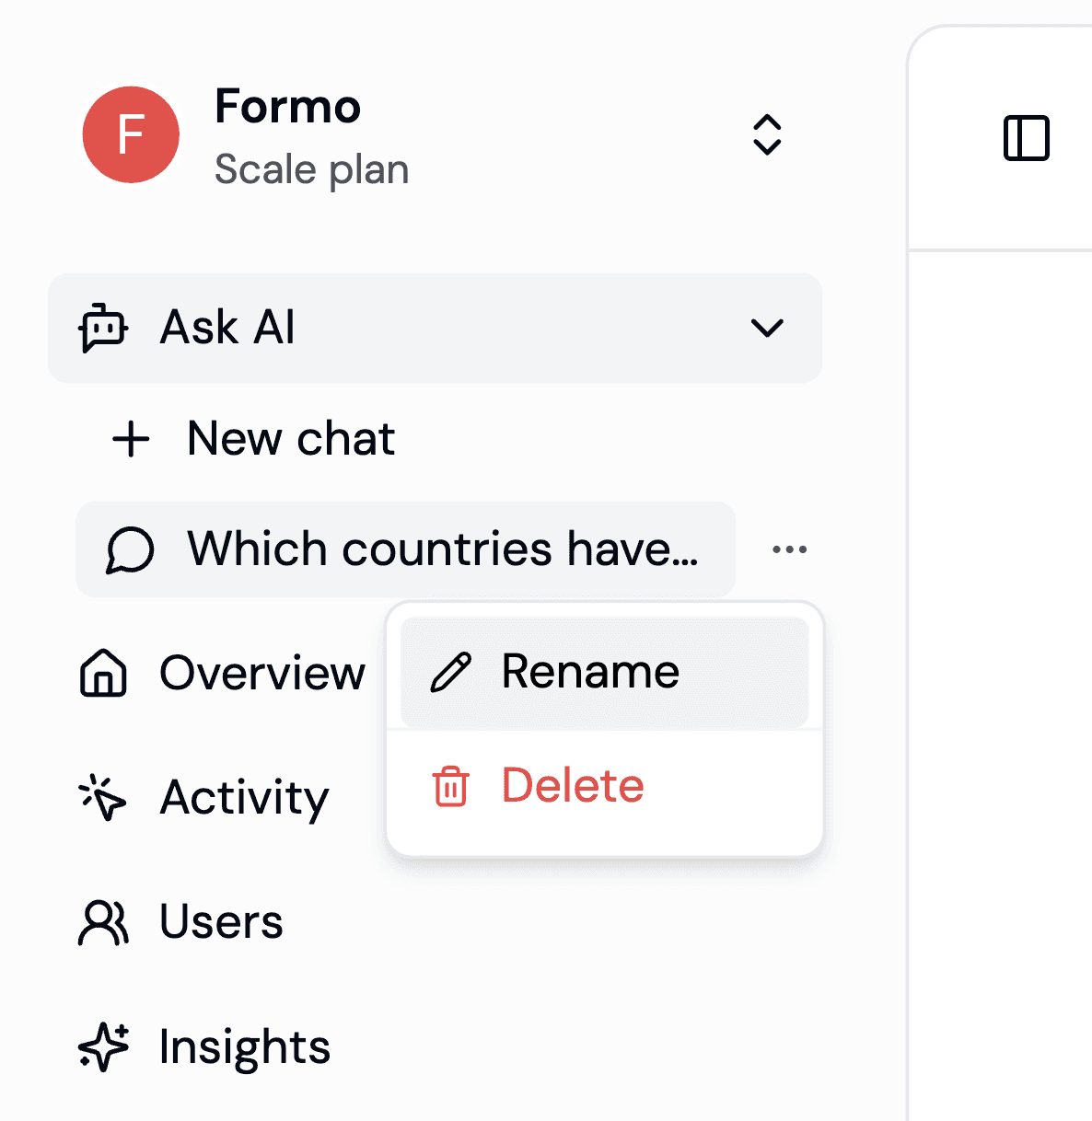Open the "Which countries have..." chat
Viewport: 1092px width, 1121px height.
coord(442,549)
